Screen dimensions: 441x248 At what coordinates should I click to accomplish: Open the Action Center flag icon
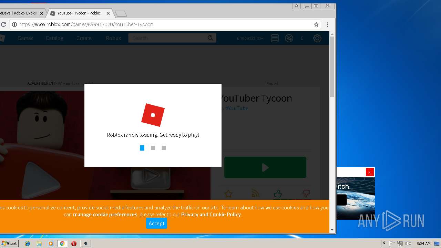392,244
